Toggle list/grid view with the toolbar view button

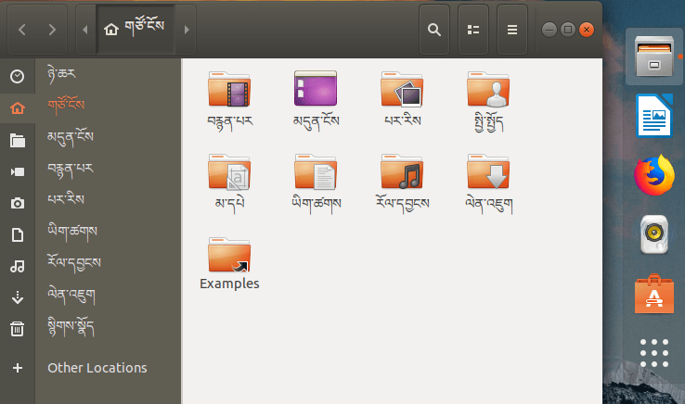(473, 30)
